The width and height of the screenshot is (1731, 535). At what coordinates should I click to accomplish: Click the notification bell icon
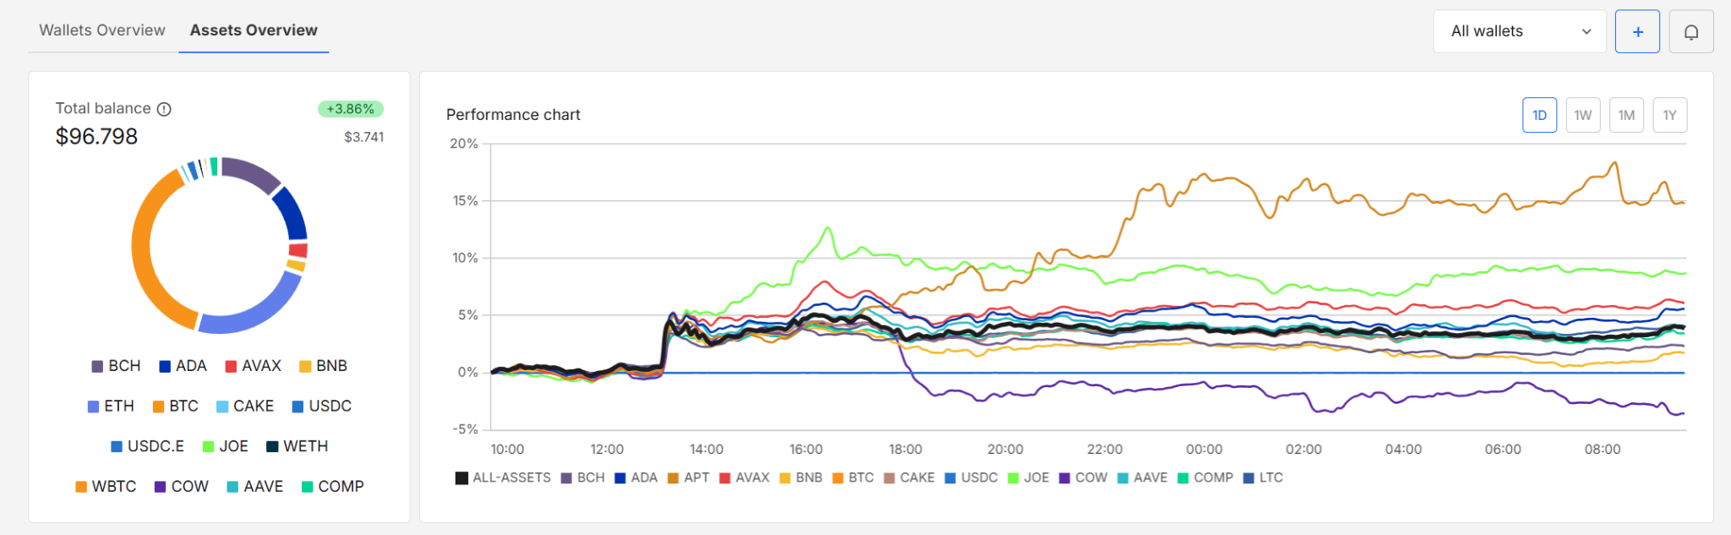coord(1690,32)
